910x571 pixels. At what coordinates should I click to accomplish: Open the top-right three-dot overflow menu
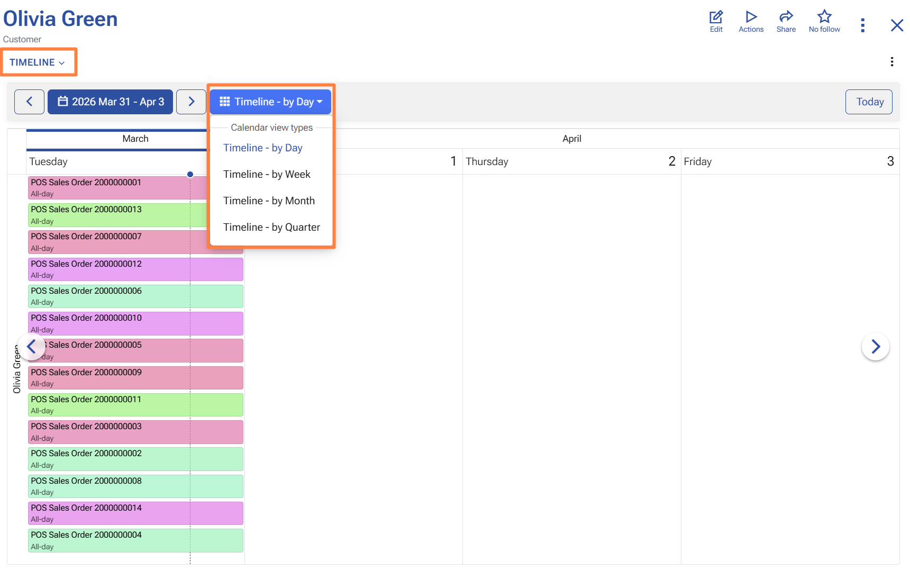[x=862, y=25]
